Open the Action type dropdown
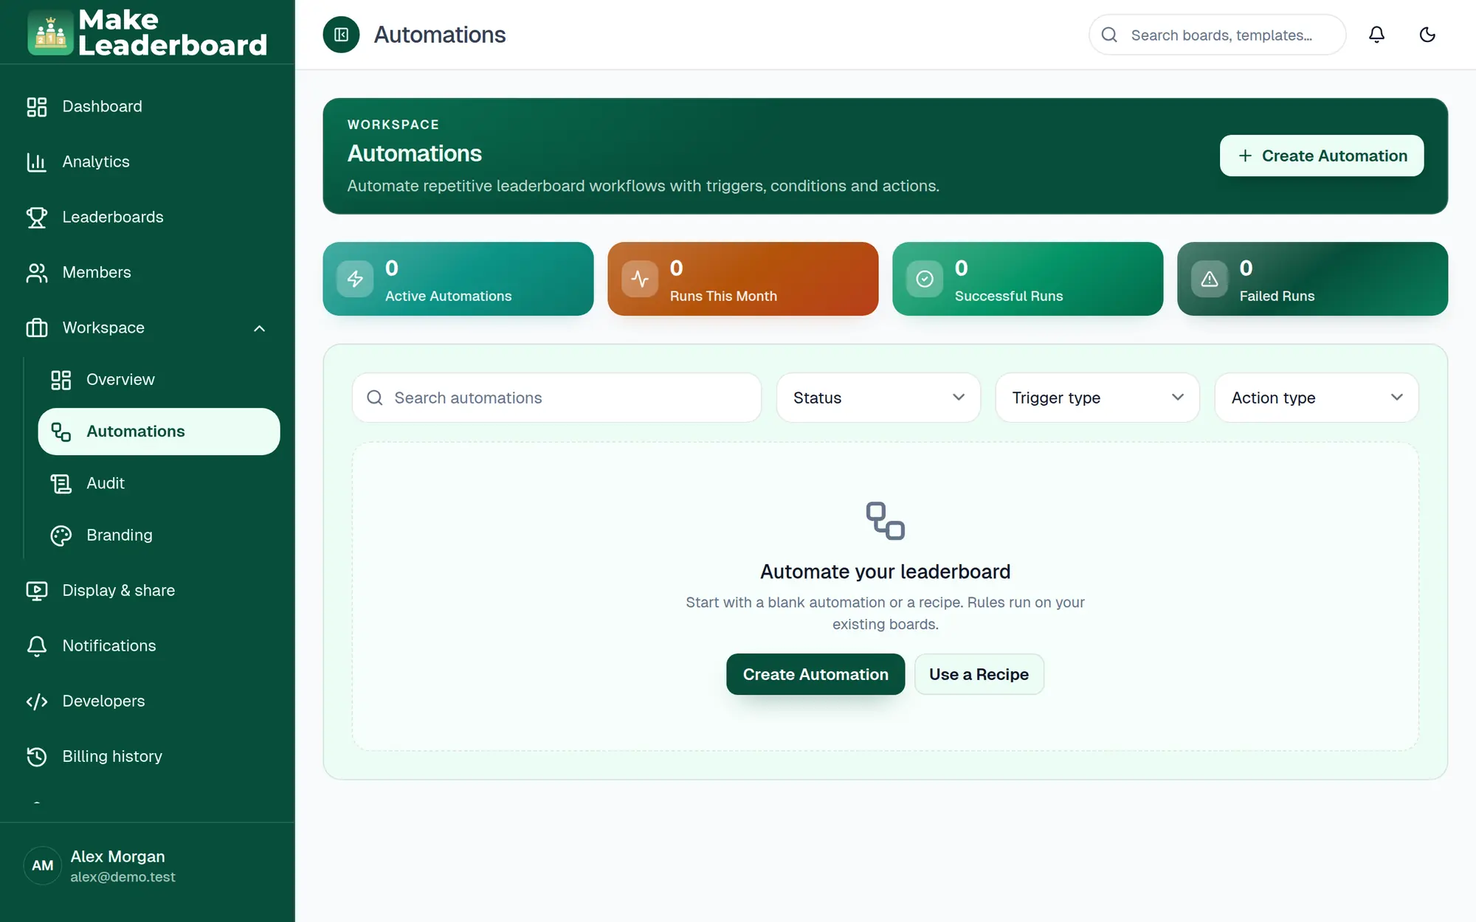 click(x=1317, y=398)
